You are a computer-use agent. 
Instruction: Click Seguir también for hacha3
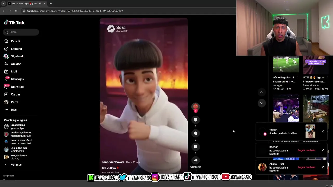[306, 150]
